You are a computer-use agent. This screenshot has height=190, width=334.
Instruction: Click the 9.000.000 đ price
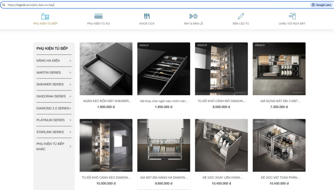pyautogui.click(x=222, y=107)
